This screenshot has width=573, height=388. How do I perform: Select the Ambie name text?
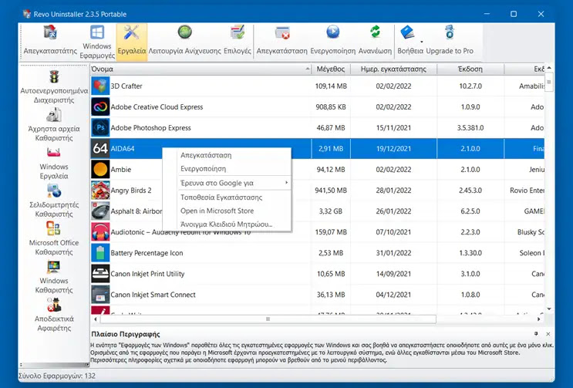pos(121,170)
